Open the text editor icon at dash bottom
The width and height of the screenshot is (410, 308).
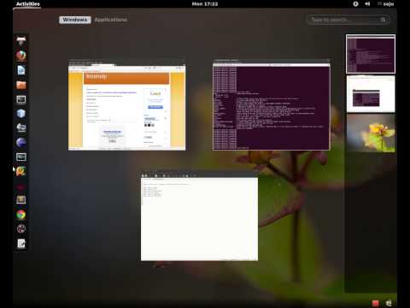tap(21, 243)
